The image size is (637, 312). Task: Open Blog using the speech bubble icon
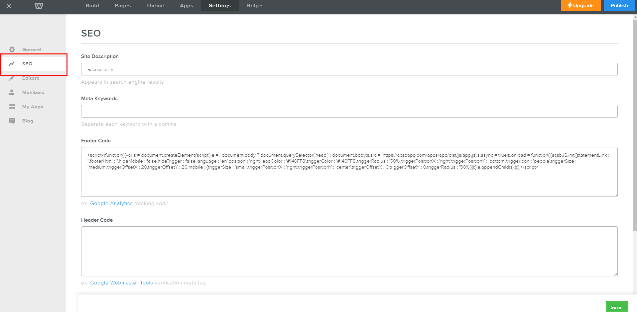click(12, 121)
